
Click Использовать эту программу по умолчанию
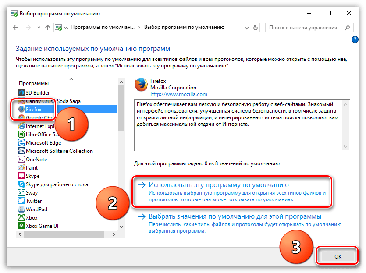(x=219, y=185)
